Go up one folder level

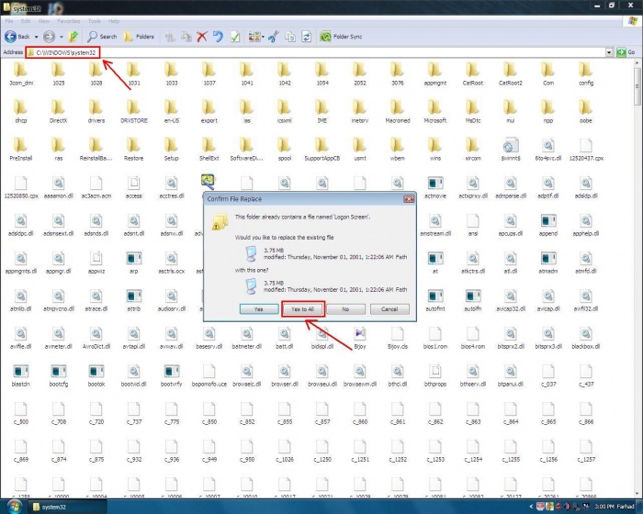coord(73,37)
